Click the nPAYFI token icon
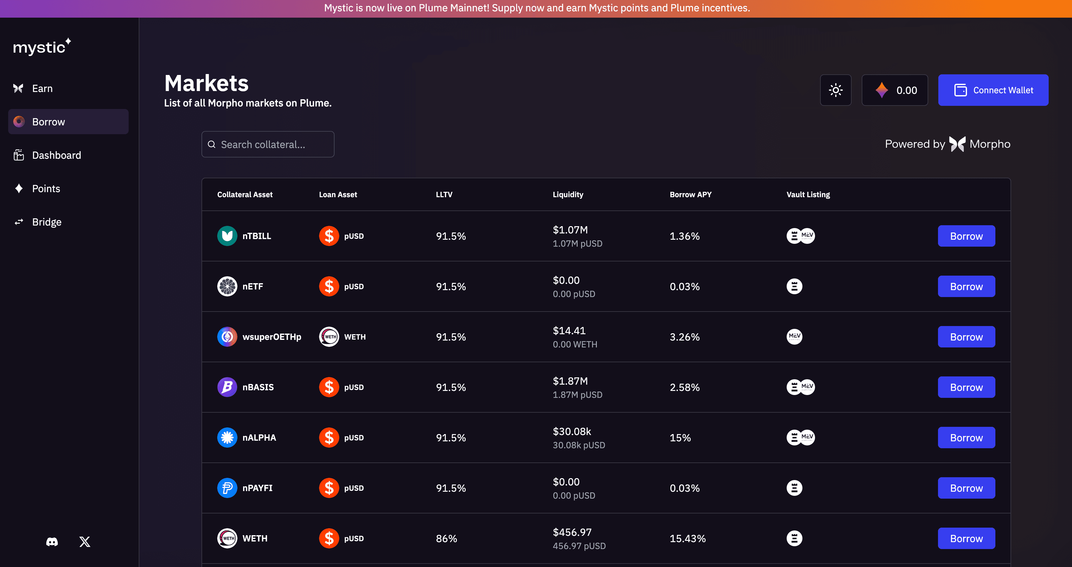Image resolution: width=1072 pixels, height=567 pixels. (227, 488)
